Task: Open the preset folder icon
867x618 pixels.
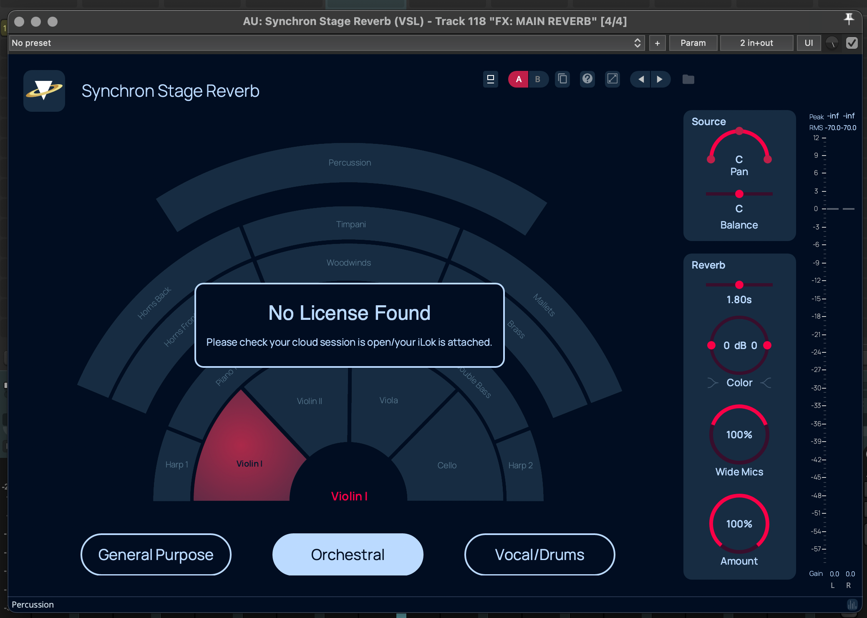Action: (688, 79)
